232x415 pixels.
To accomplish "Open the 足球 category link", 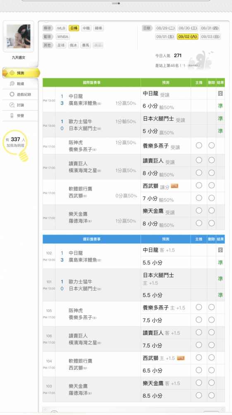I will [61, 45].
